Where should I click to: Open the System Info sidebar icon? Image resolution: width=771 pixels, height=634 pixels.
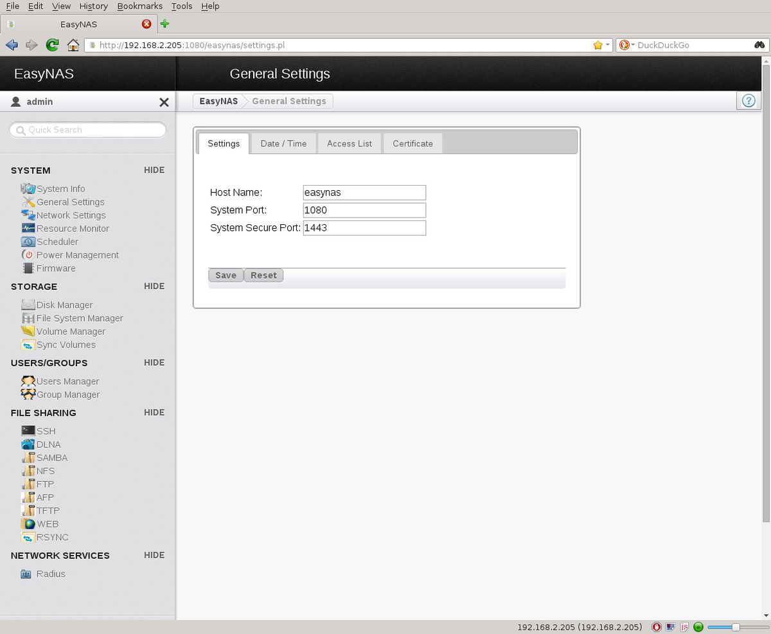(28, 189)
